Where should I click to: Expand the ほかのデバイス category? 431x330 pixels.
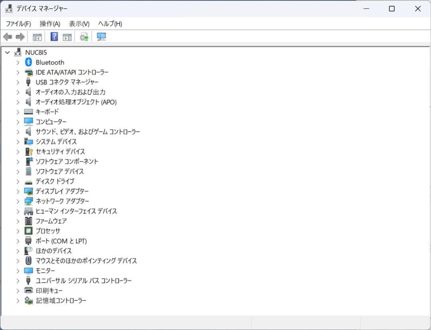tap(18, 251)
